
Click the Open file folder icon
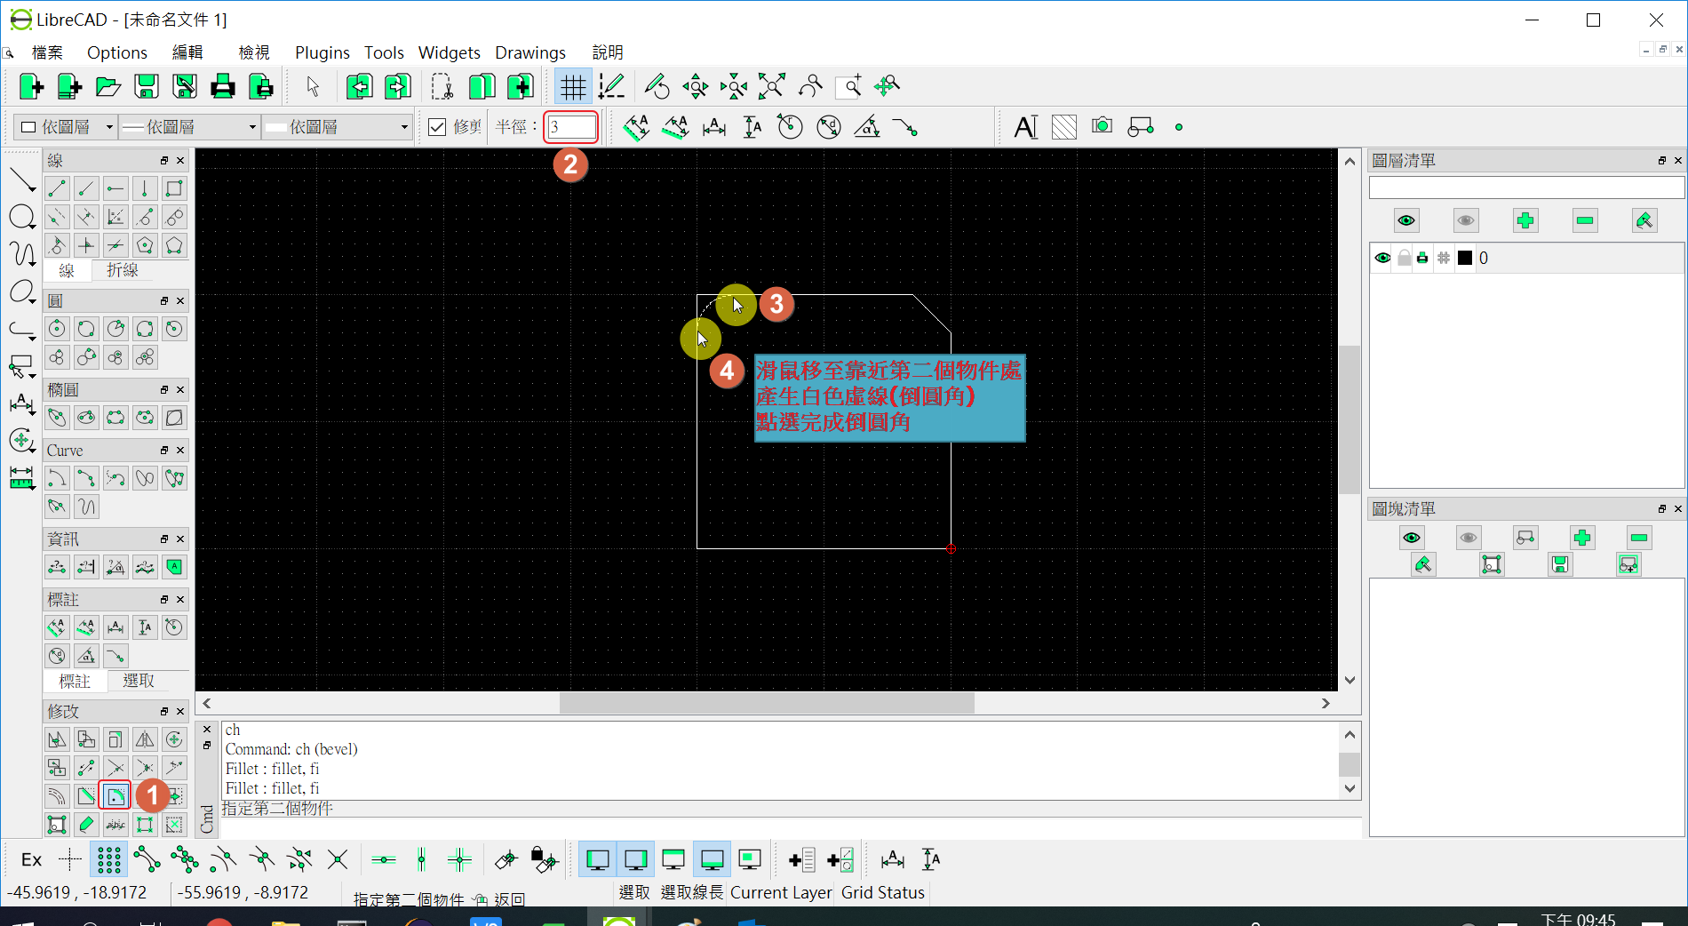pyautogui.click(x=108, y=86)
